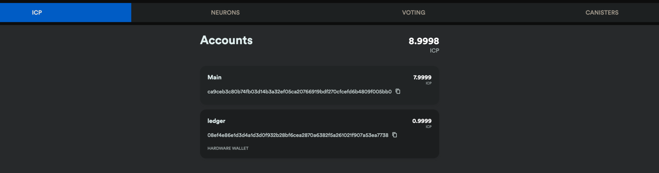Open the Main account name
Image resolution: width=659 pixels, height=173 pixels.
coord(214,77)
